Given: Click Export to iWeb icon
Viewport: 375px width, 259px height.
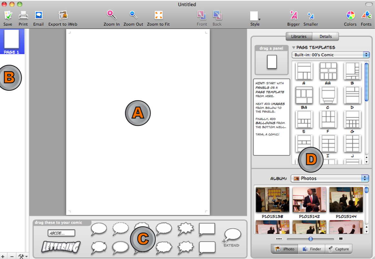Looking at the screenshot, I should tap(63, 16).
